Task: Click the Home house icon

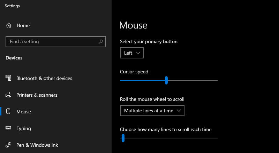Action: point(9,25)
